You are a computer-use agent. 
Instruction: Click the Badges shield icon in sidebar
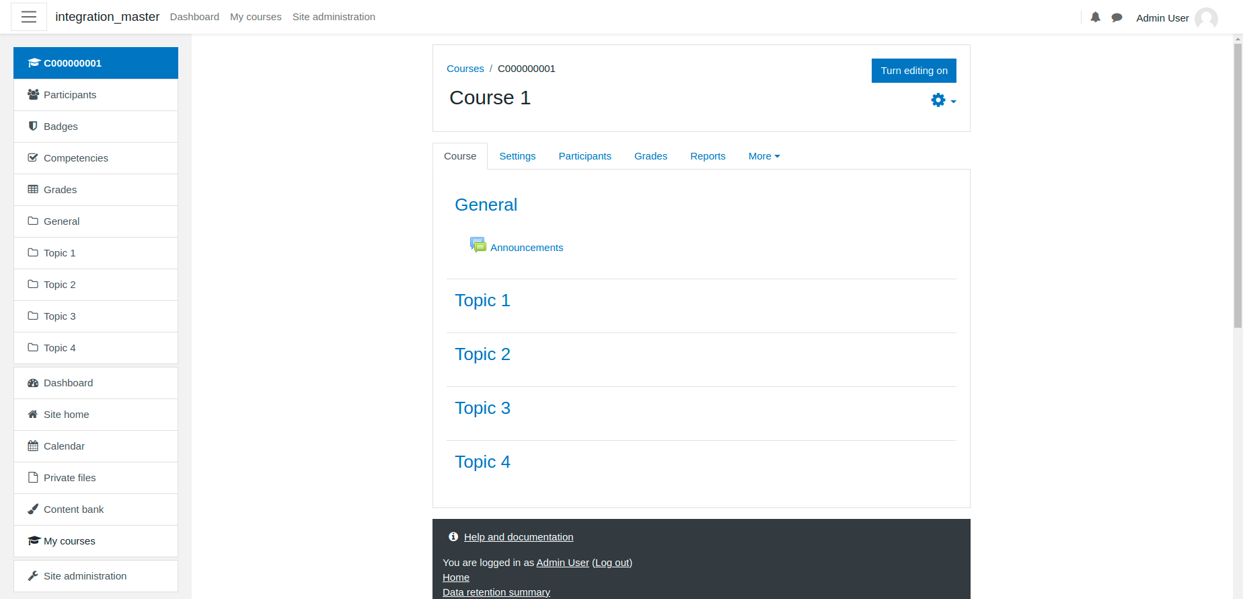(33, 126)
